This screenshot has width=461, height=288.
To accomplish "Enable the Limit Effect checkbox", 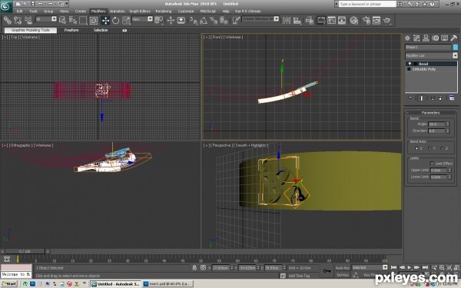I will click(x=432, y=164).
